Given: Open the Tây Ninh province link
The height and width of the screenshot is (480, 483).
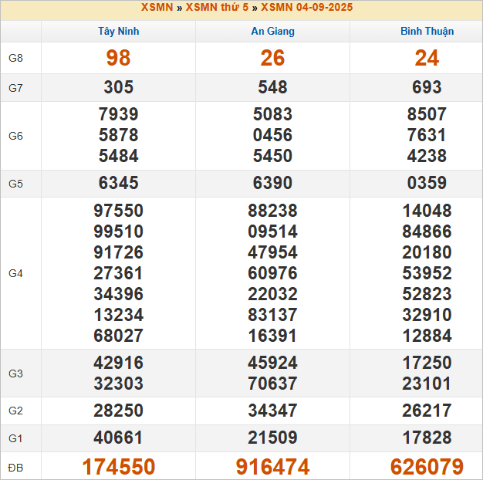Looking at the screenshot, I should pyautogui.click(x=119, y=31).
